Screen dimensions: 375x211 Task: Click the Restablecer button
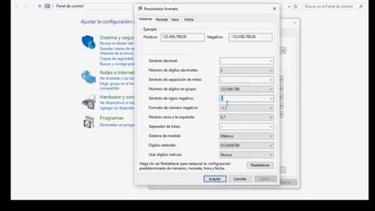click(x=260, y=165)
